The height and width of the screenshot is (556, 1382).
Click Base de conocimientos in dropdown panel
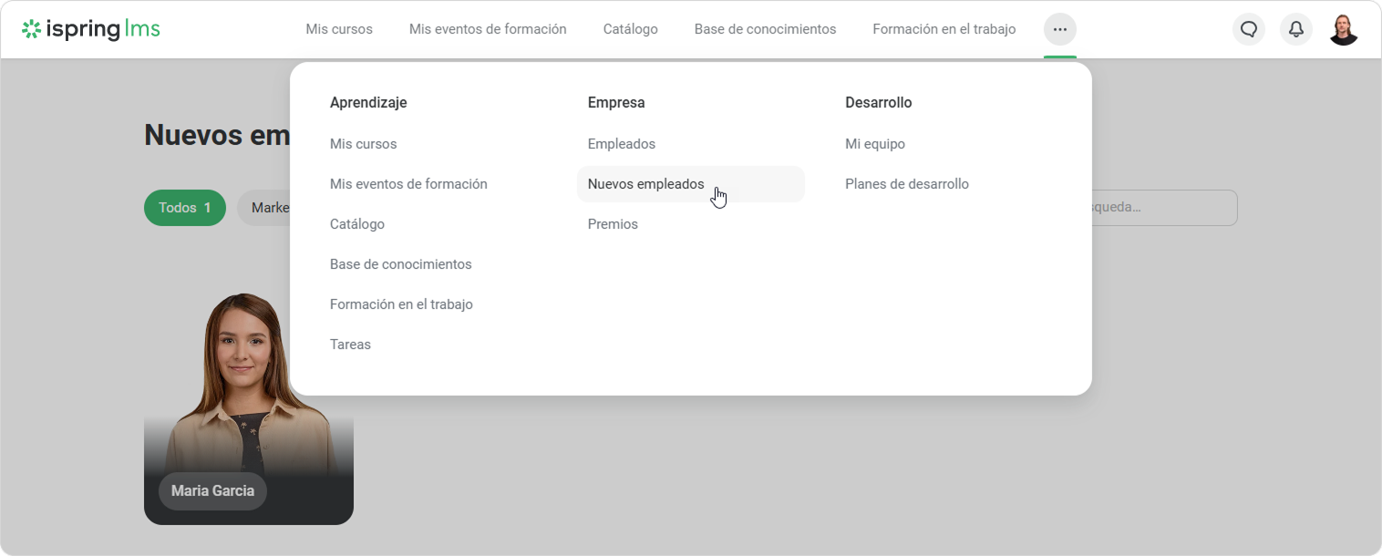coord(401,264)
